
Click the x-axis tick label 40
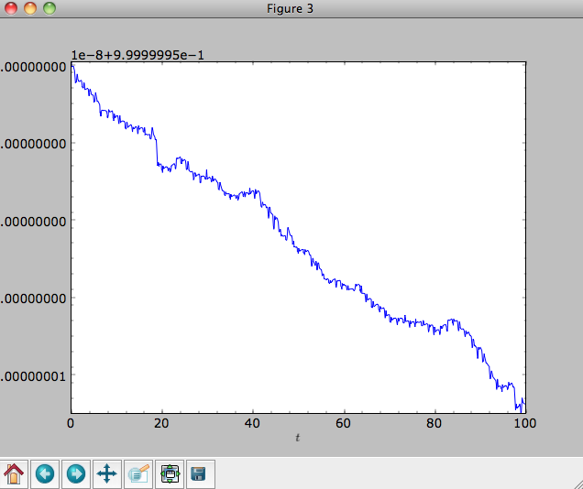pyautogui.click(x=252, y=423)
